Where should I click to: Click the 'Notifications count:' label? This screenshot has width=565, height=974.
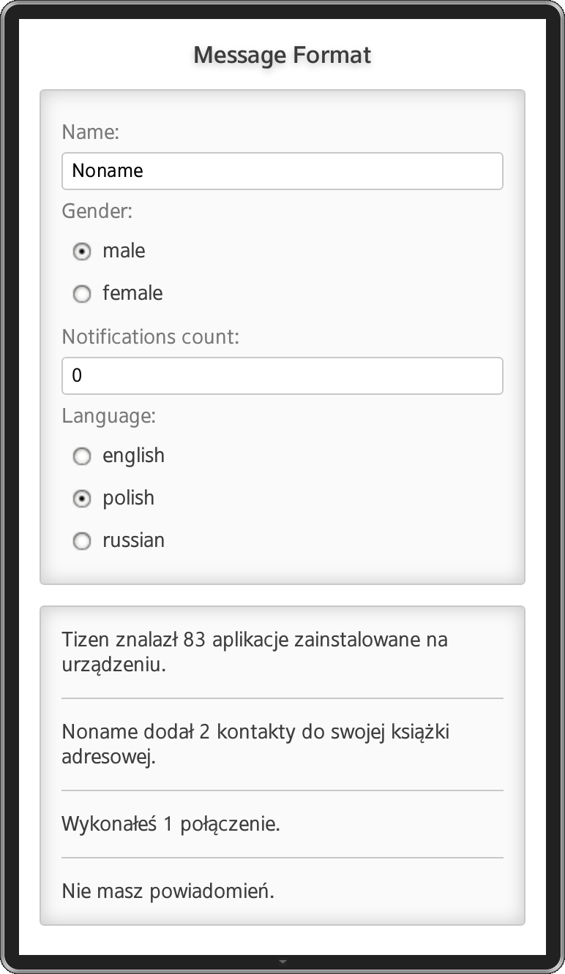coord(151,337)
